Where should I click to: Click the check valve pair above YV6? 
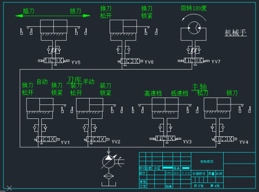tap(124, 50)
